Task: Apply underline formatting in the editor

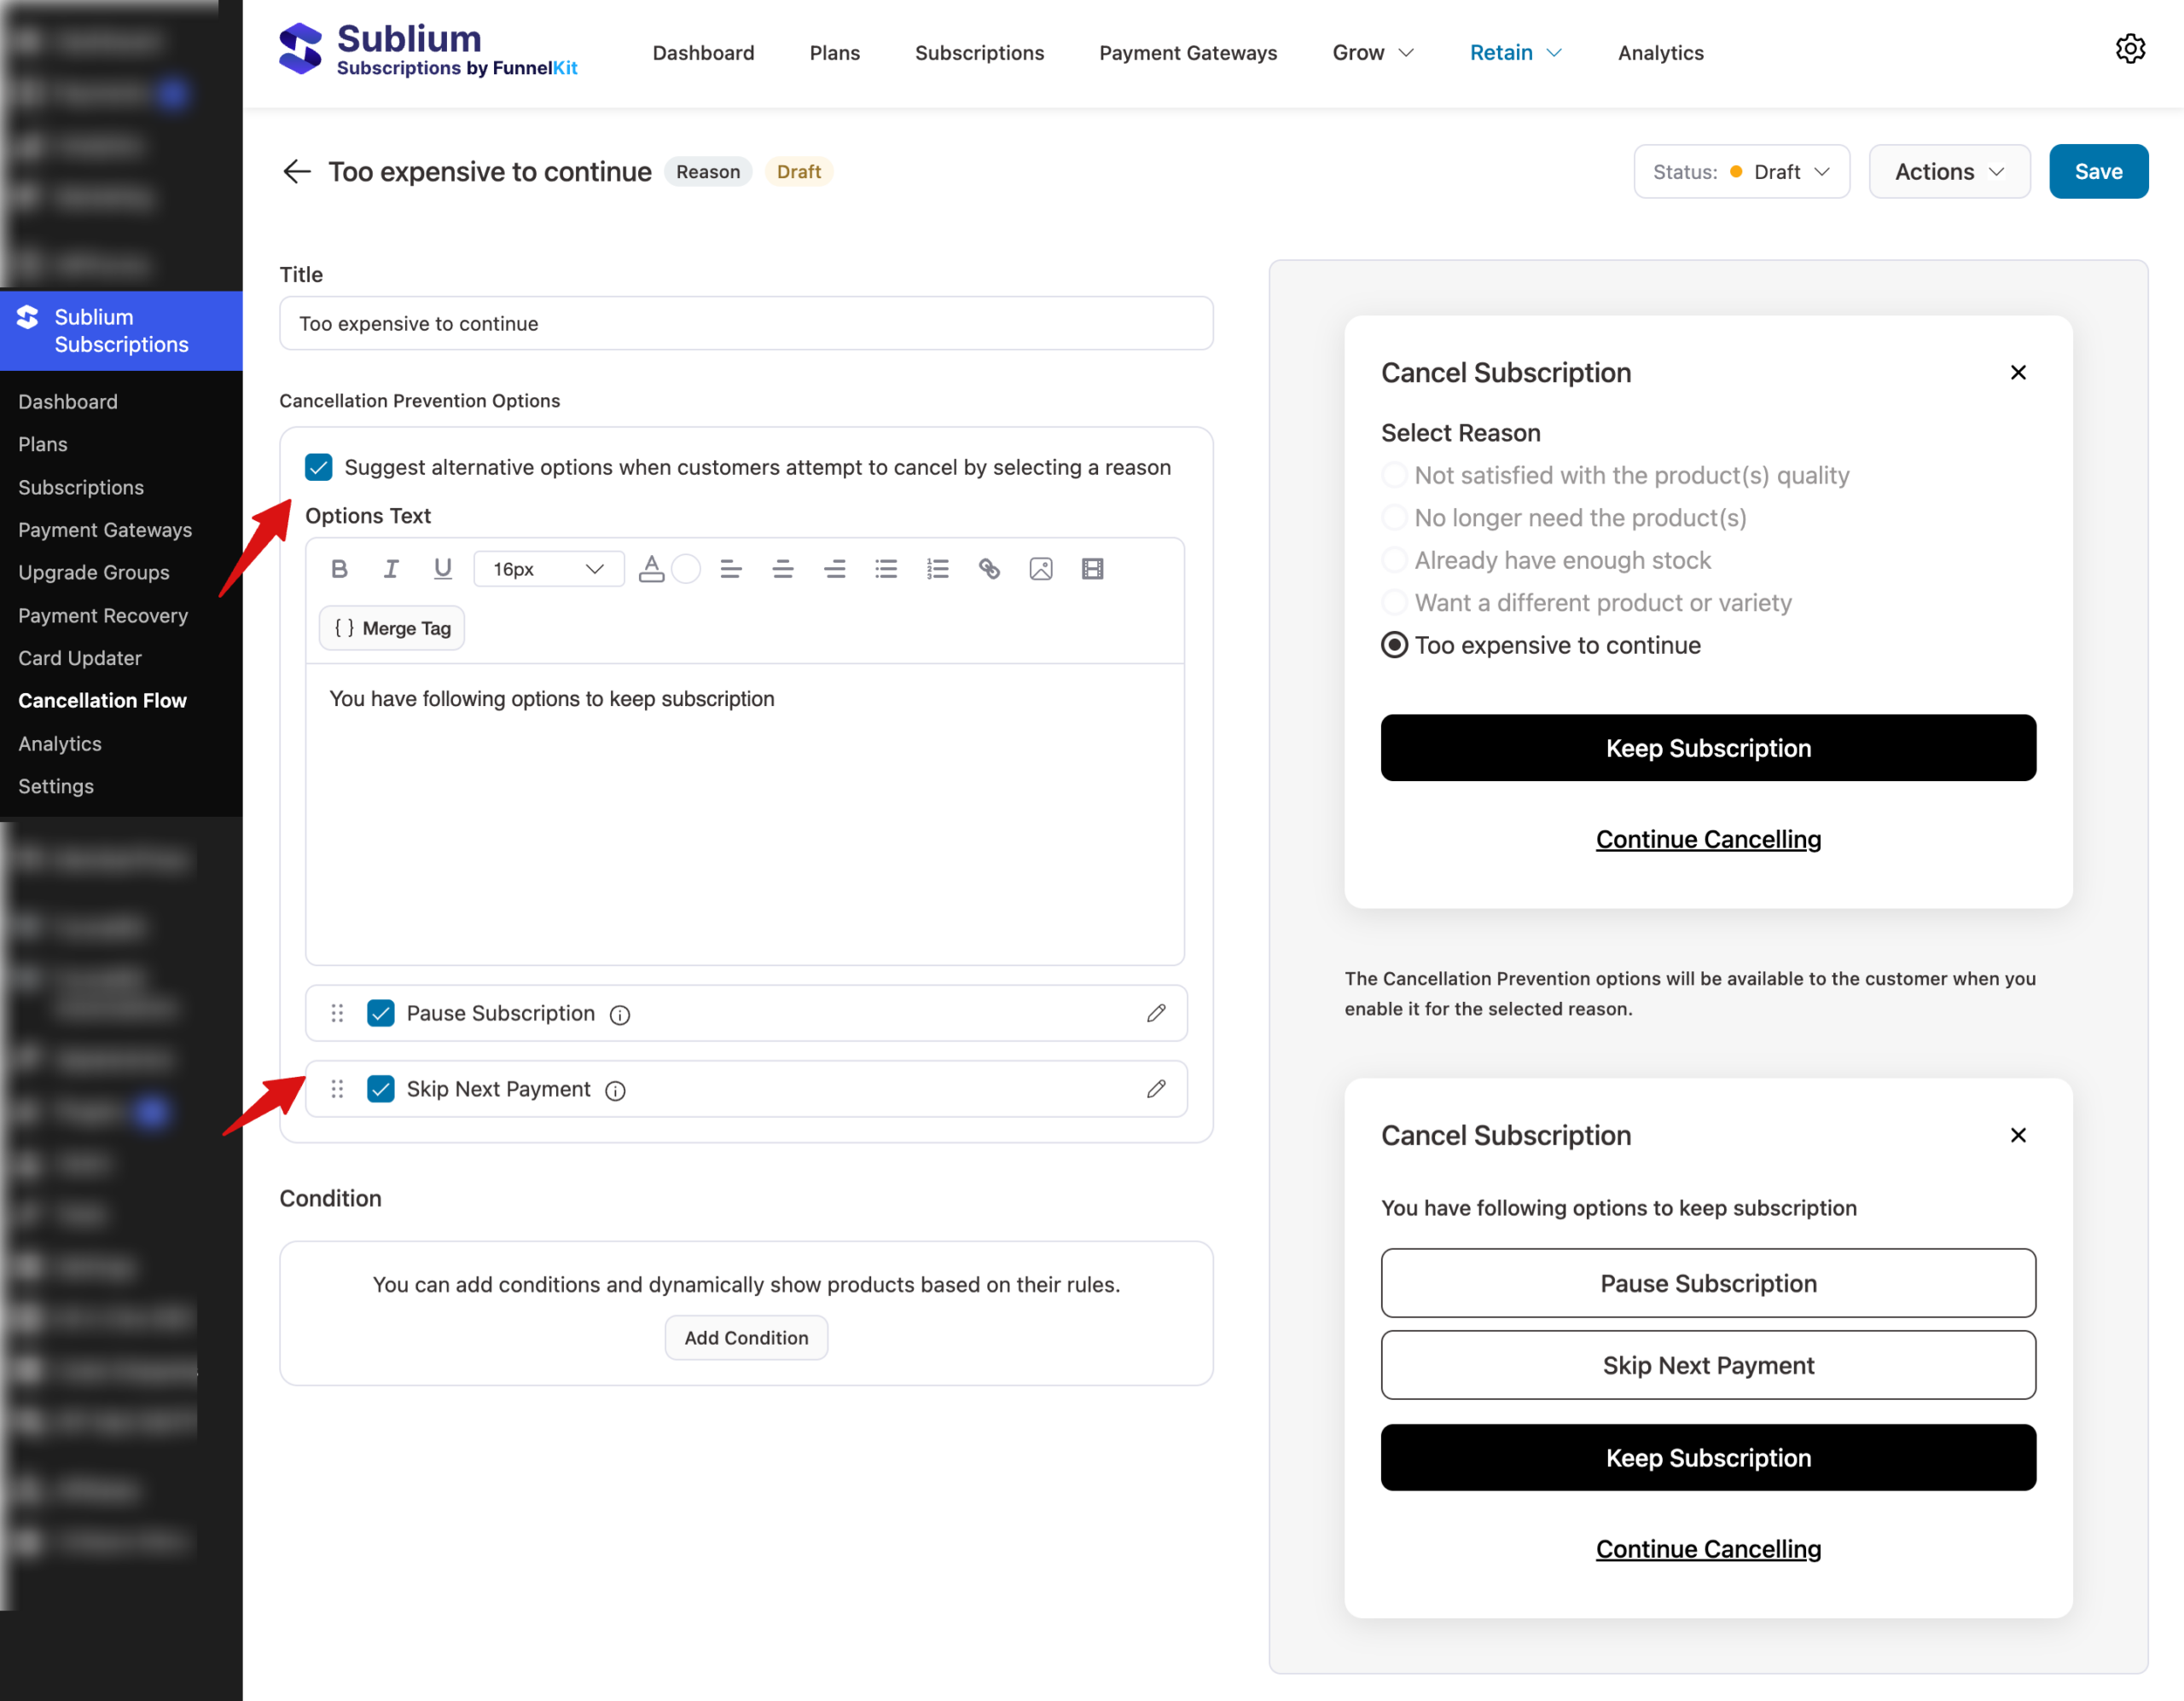Action: coord(443,569)
